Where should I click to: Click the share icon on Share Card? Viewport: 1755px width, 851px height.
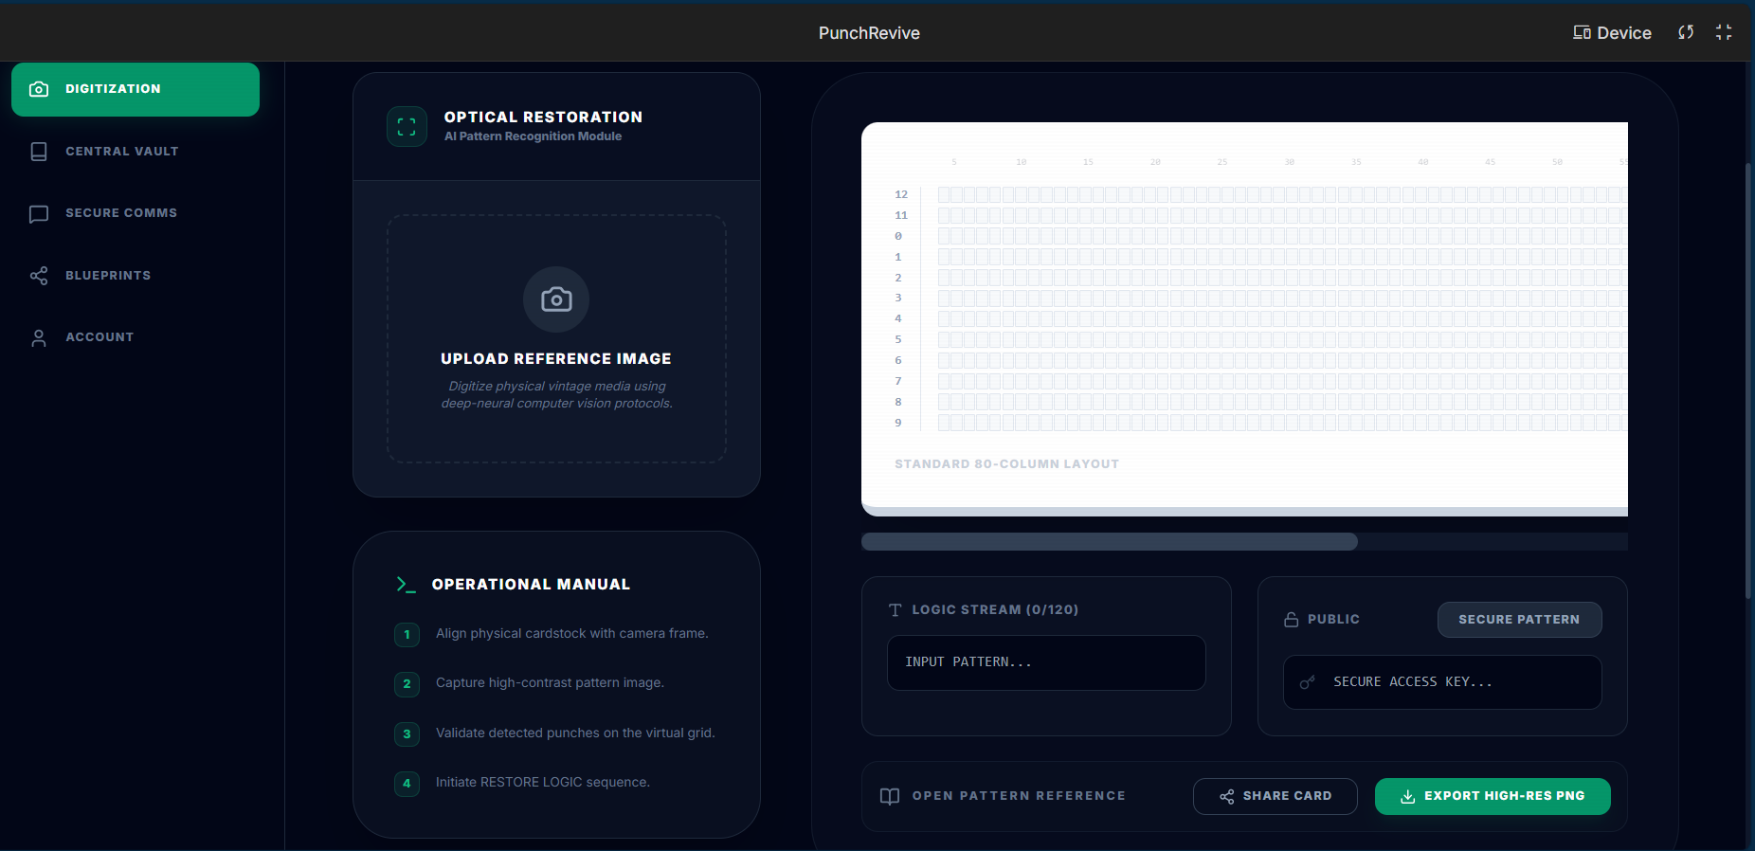[1227, 796]
